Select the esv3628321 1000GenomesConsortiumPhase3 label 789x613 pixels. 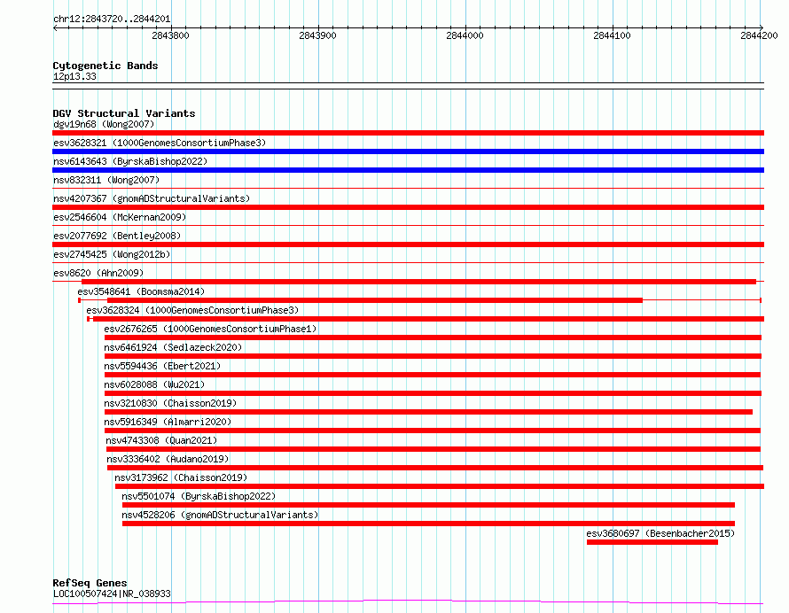tap(160, 143)
